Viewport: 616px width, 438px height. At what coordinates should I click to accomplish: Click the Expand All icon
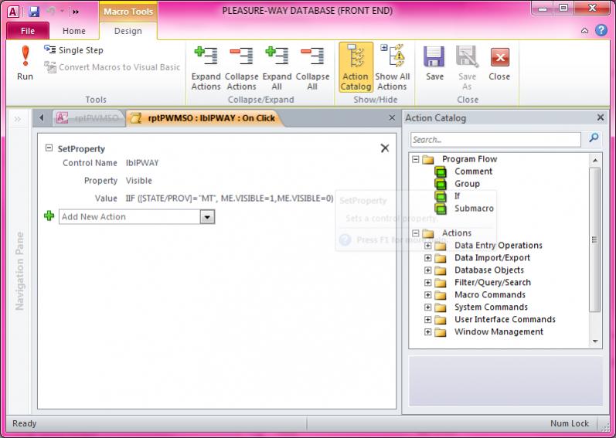(277, 68)
